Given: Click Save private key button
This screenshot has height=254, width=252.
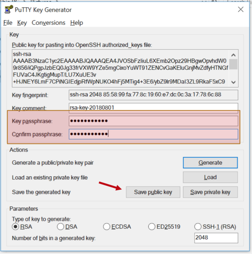Looking at the screenshot, I should click(x=210, y=192).
